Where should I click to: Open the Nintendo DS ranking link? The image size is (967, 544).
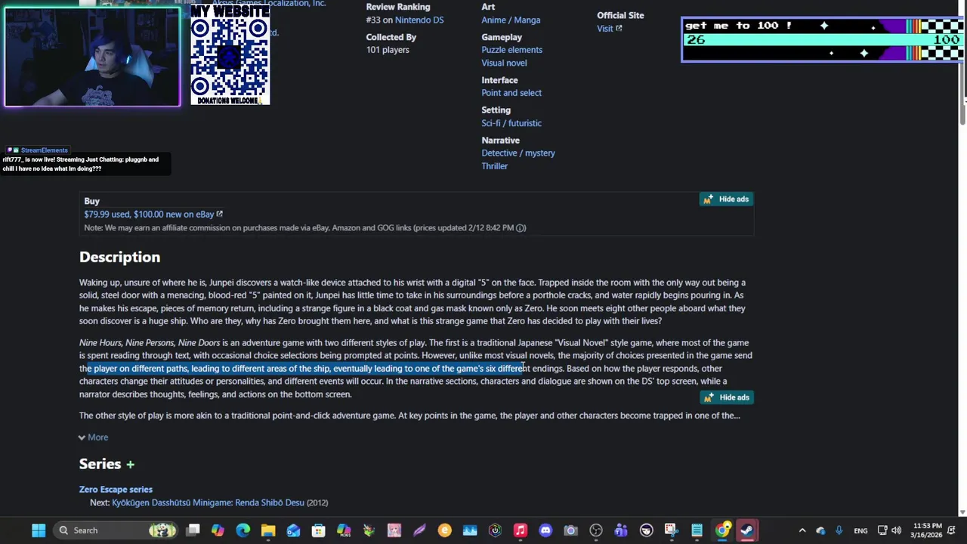point(419,20)
